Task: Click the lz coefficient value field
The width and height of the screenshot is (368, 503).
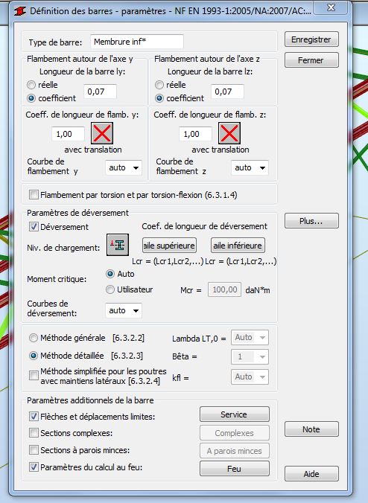Action: pos(227,92)
